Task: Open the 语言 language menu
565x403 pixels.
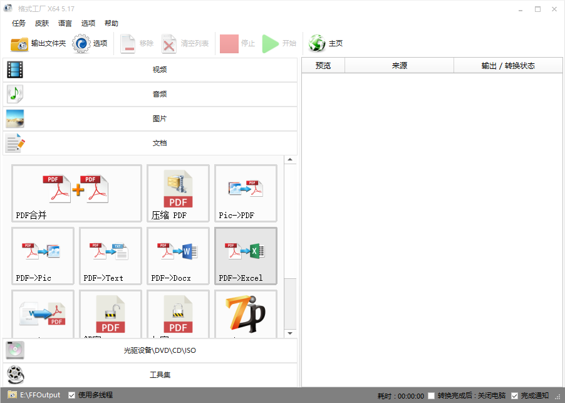Action: [x=65, y=23]
